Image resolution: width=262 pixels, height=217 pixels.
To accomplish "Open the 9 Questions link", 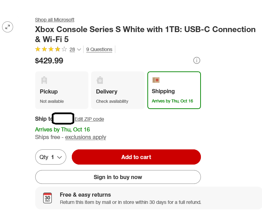I will point(99,49).
